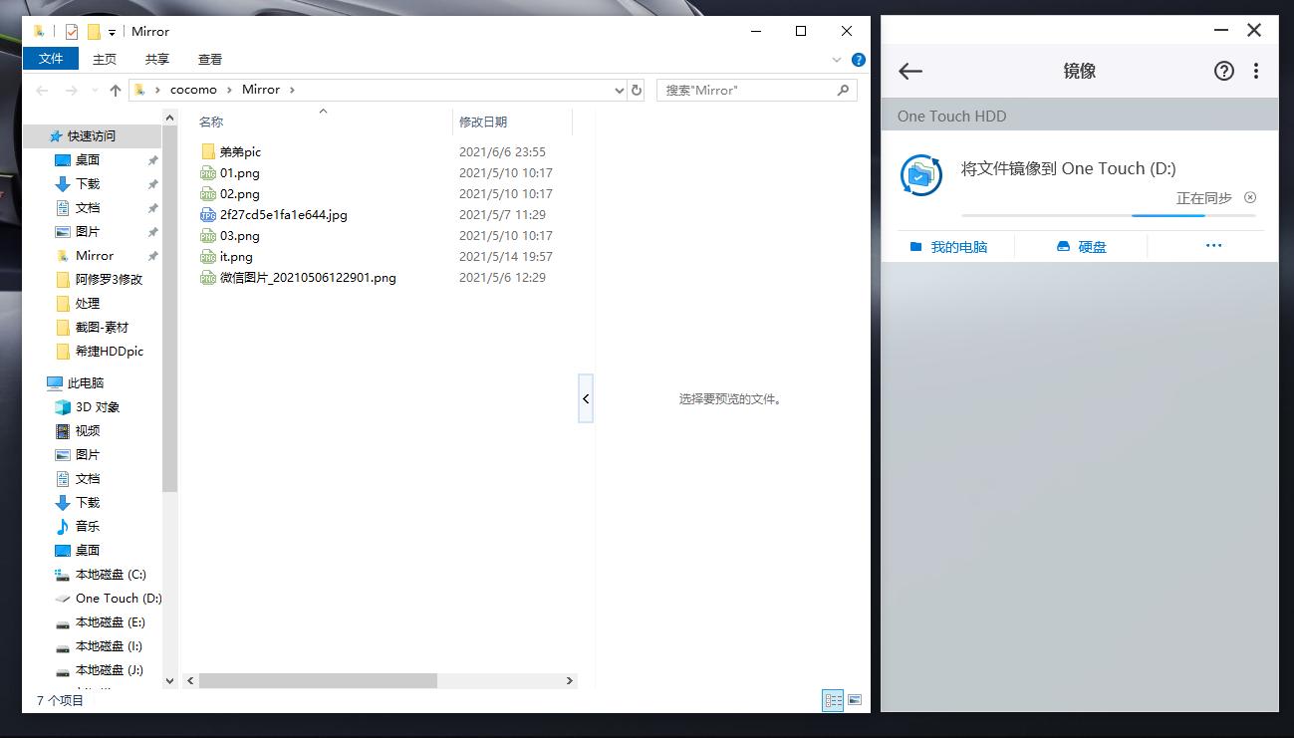Image resolution: width=1294 pixels, height=738 pixels.
Task: Select the file 03.png
Action: pyautogui.click(x=239, y=235)
